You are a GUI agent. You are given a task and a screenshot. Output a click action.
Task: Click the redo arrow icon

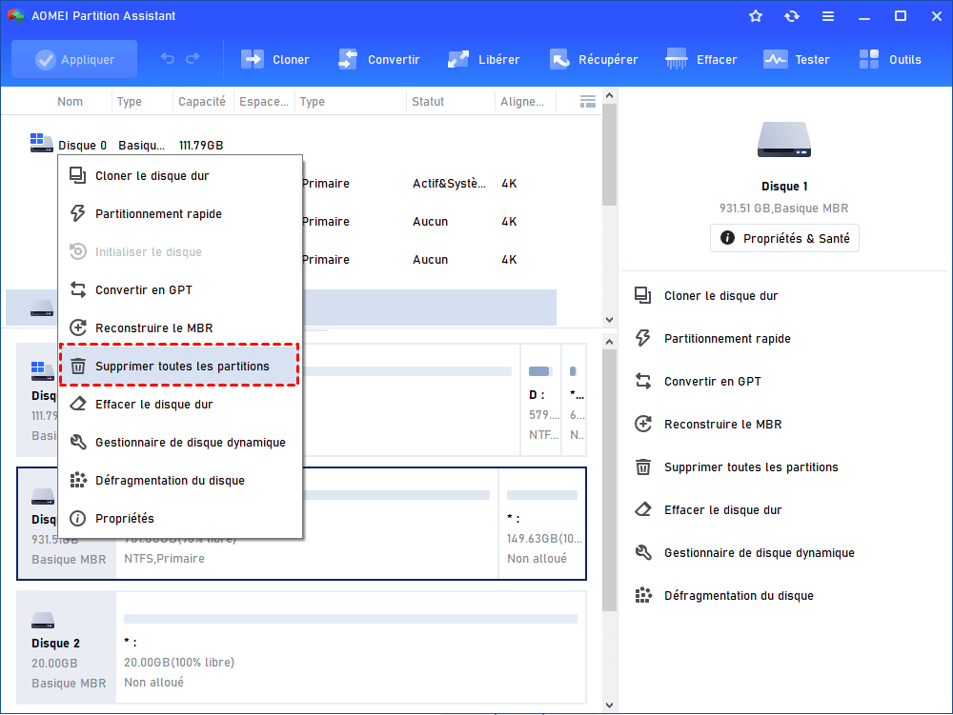193,59
